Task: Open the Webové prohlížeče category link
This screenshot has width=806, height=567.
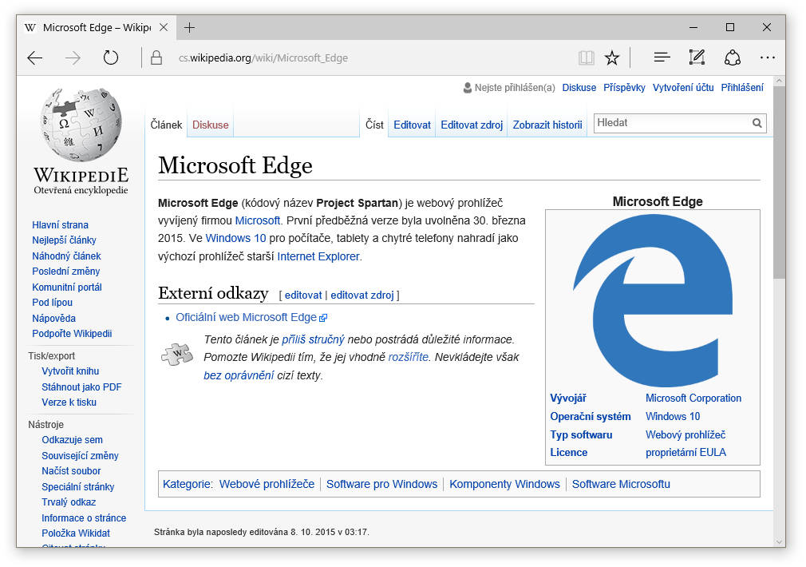Action: [267, 484]
